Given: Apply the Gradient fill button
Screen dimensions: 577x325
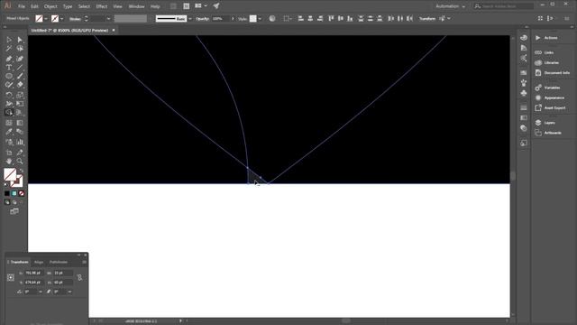Looking at the screenshot, I should point(14,193).
